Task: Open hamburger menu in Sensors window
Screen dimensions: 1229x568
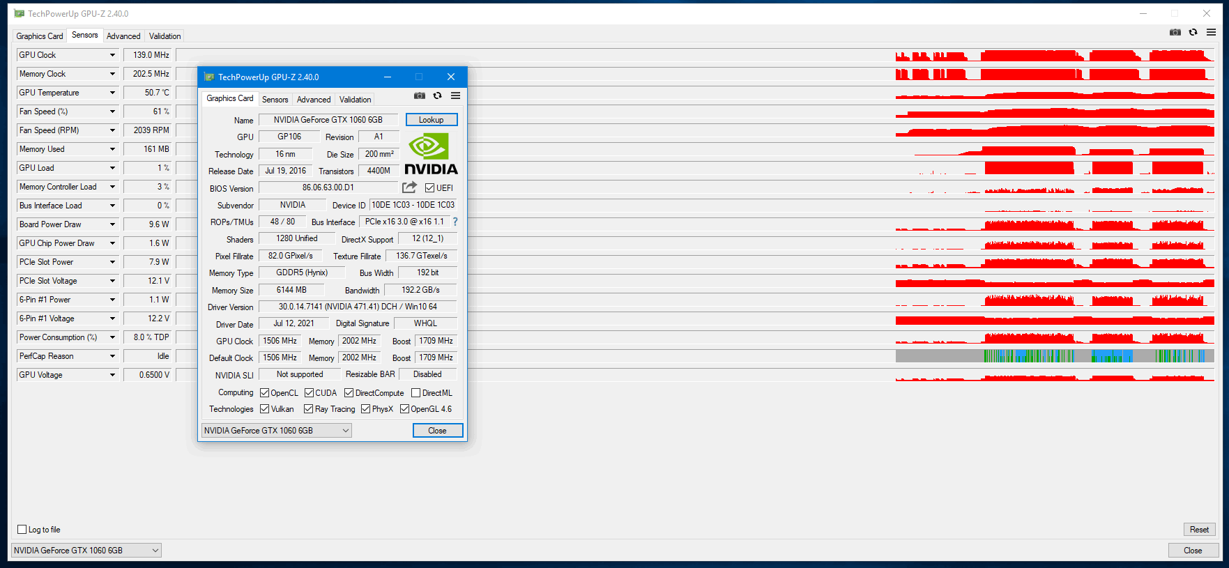Action: 1212,32
